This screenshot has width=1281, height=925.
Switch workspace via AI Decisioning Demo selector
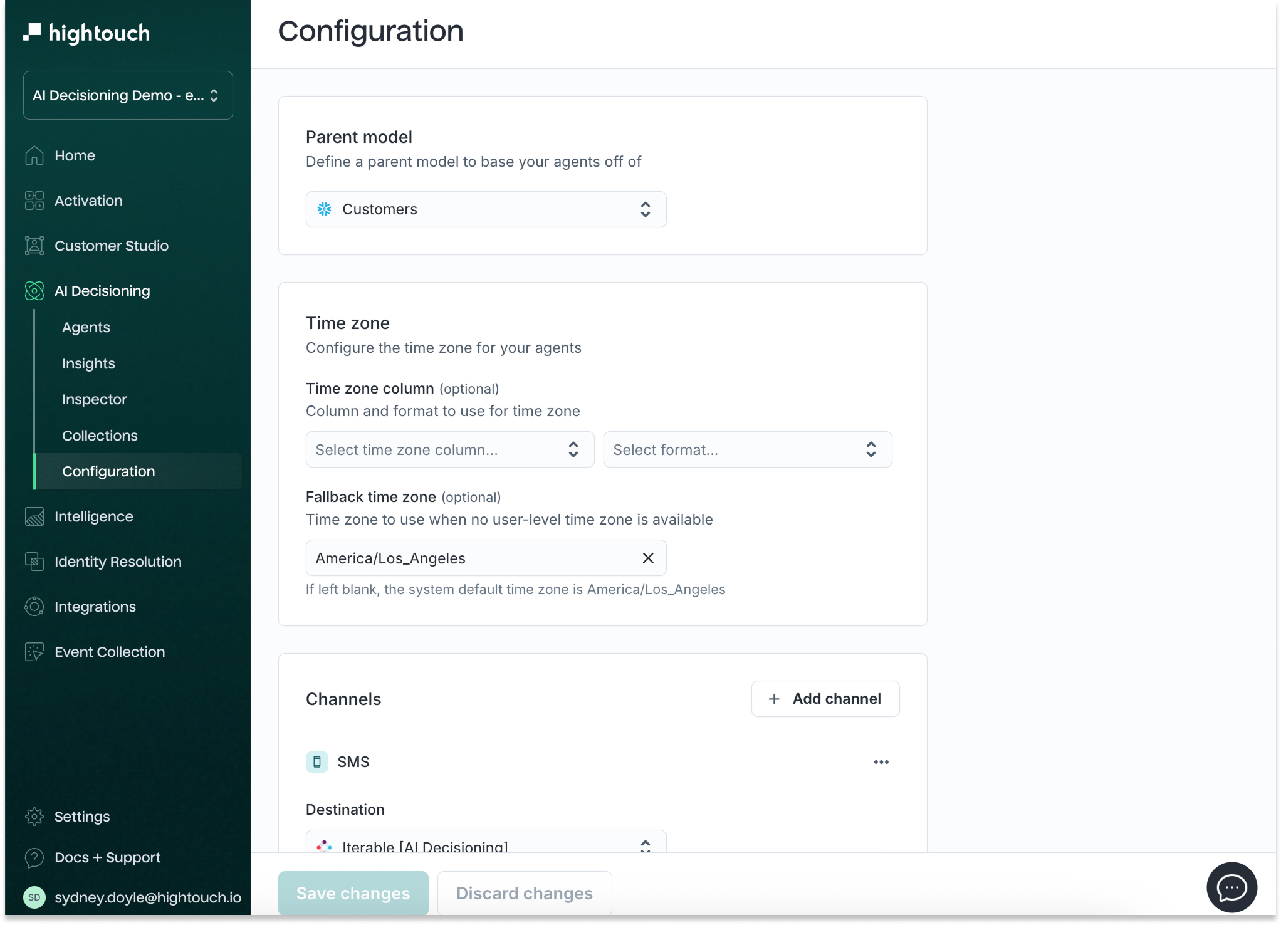128,95
